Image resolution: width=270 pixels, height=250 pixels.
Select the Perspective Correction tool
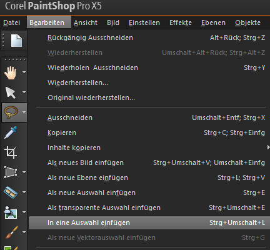11,172
